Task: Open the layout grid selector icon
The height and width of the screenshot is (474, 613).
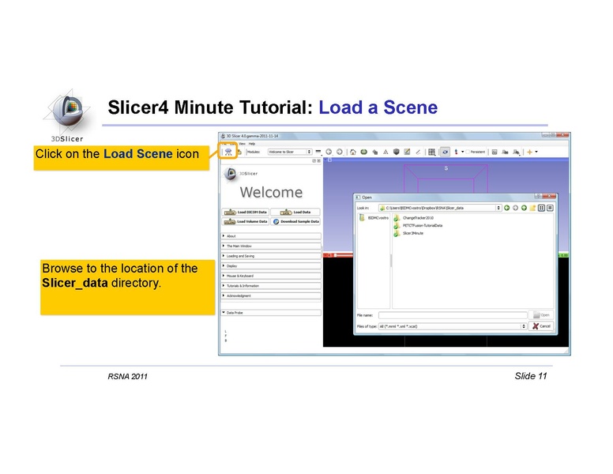Action: coord(431,152)
